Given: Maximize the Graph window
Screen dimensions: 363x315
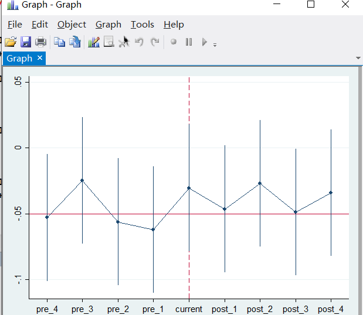Looking at the screenshot, I should (311, 4).
